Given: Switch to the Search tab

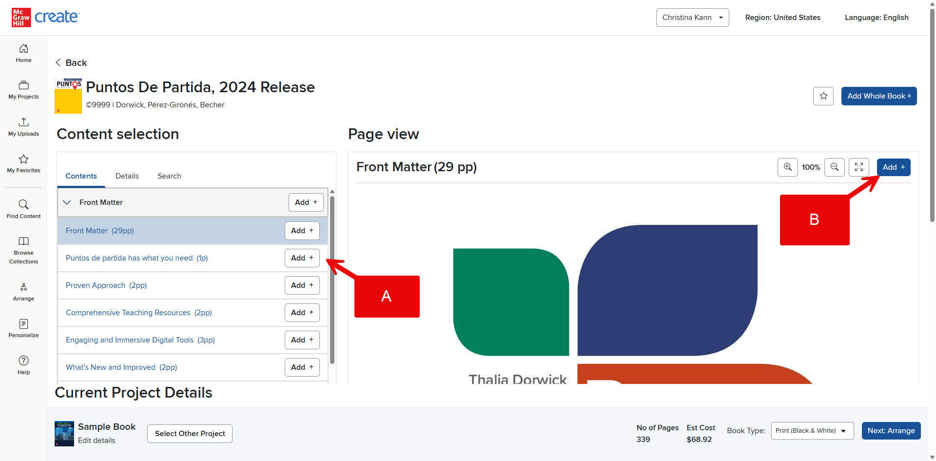Looking at the screenshot, I should [x=169, y=176].
